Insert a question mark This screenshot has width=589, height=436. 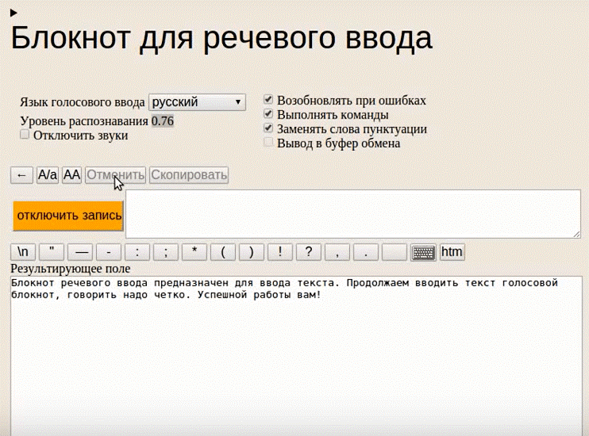point(309,252)
